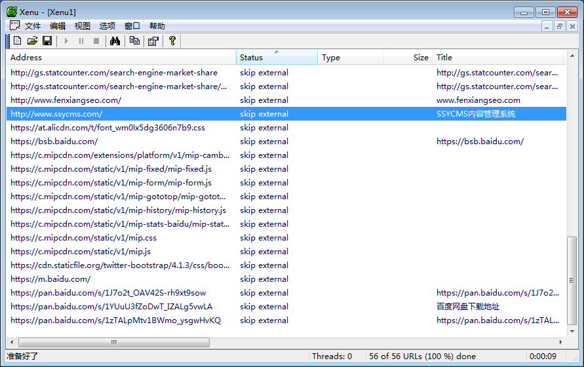584x367 pixels.
Task: Click the New document toolbar icon
Action: pyautogui.click(x=18, y=41)
